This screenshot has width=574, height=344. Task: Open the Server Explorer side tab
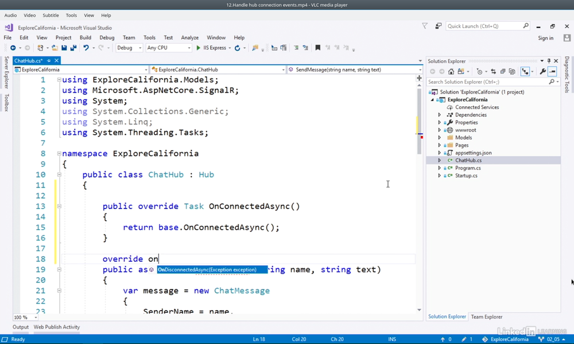pyautogui.click(x=6, y=72)
